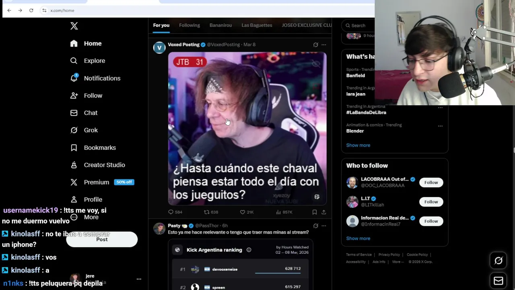Click the Post button
Screen dimensions: 515x290
coord(102,239)
